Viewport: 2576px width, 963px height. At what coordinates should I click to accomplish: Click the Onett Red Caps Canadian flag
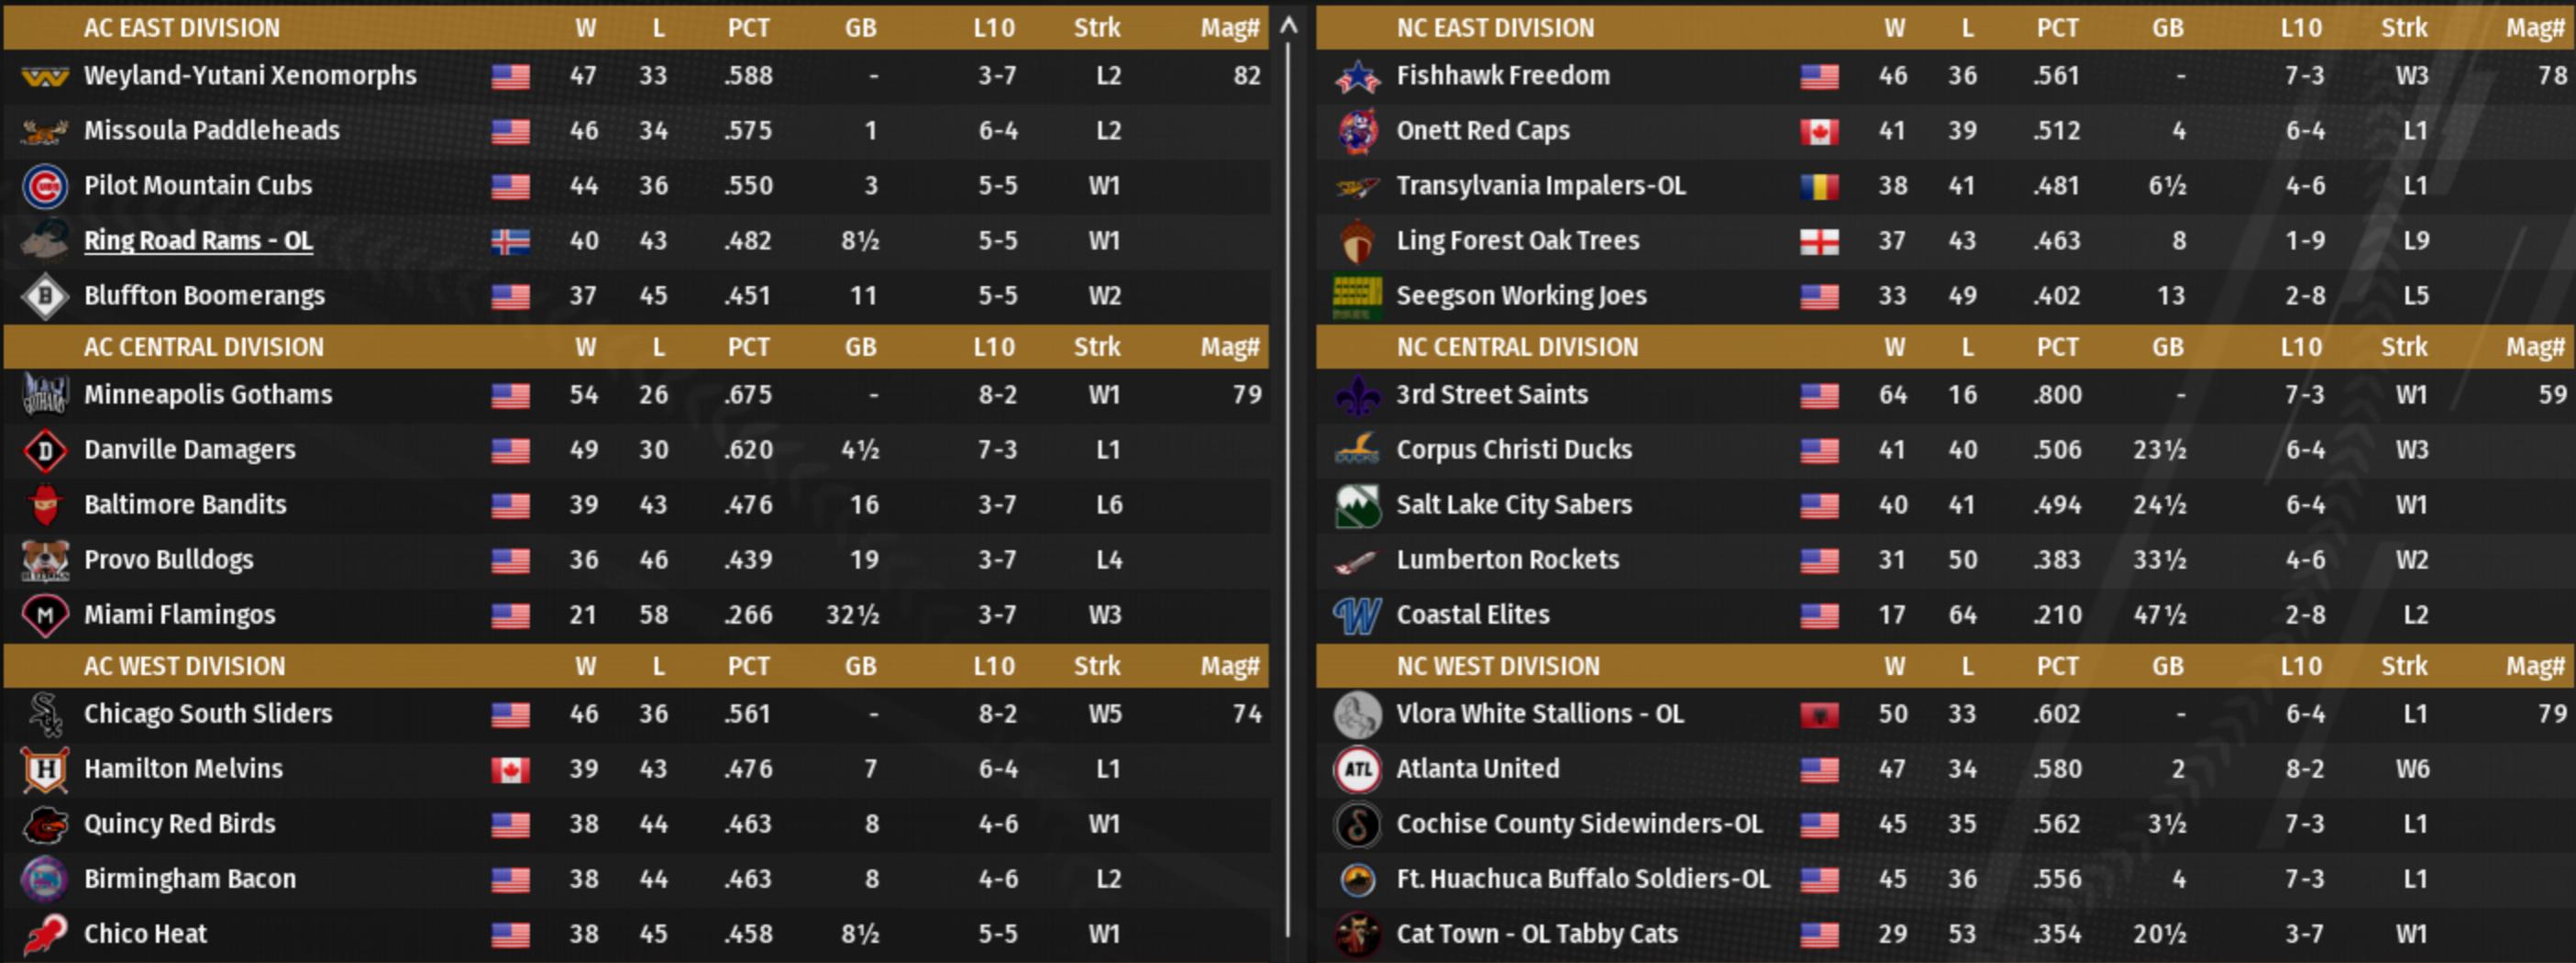[1818, 131]
